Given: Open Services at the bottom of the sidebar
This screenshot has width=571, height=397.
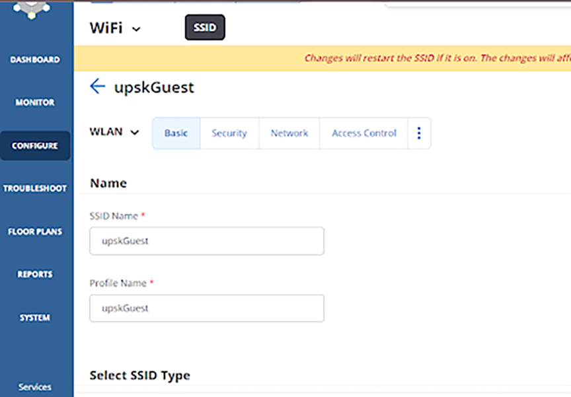Looking at the screenshot, I should click(x=34, y=387).
